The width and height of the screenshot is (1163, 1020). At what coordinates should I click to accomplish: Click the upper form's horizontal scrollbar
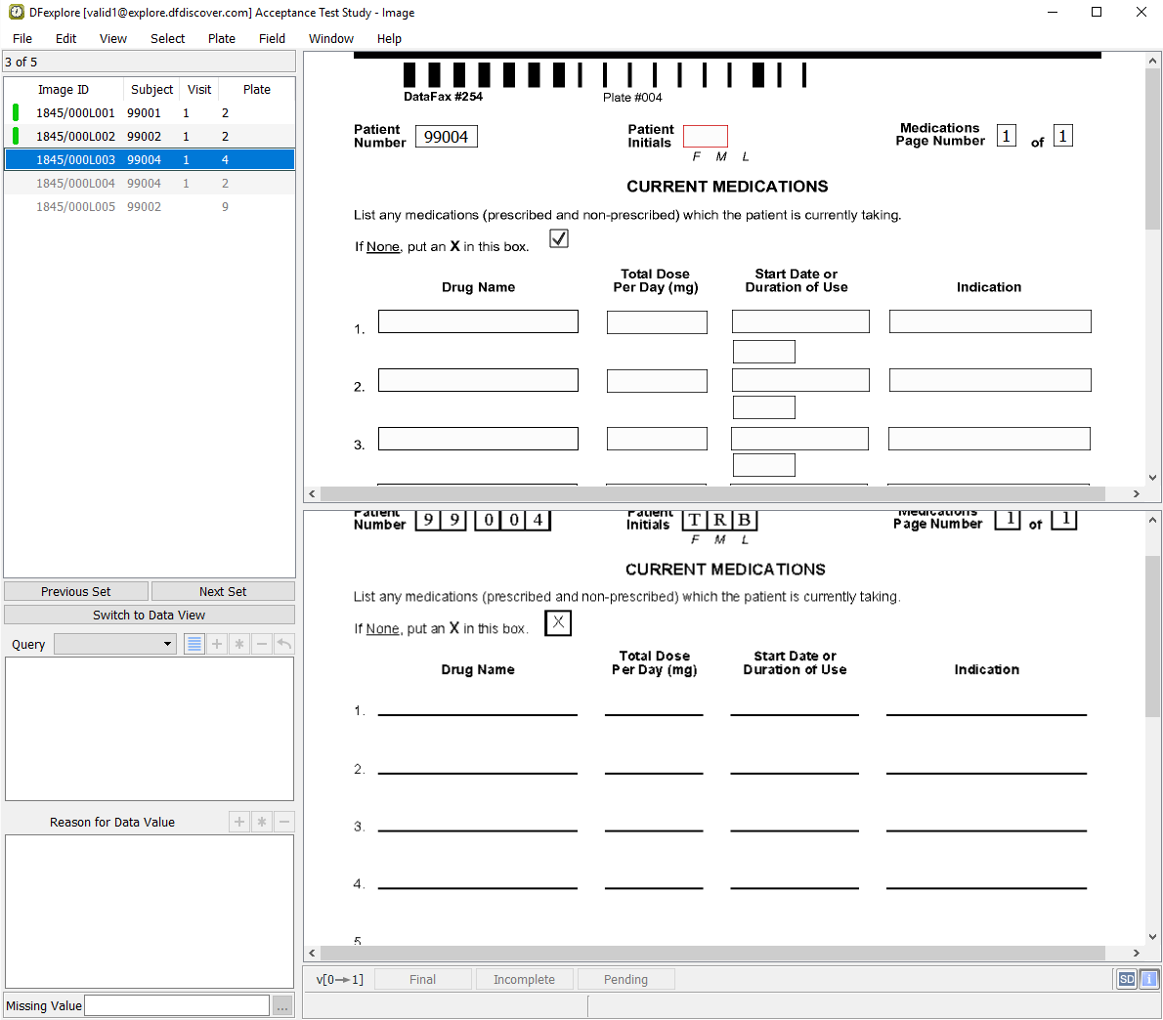[723, 494]
